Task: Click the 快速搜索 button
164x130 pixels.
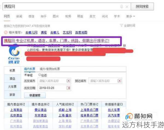Action: click(x=35, y=95)
